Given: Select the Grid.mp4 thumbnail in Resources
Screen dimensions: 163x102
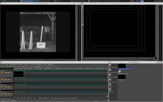Looking at the screenshot, I should point(122,77).
